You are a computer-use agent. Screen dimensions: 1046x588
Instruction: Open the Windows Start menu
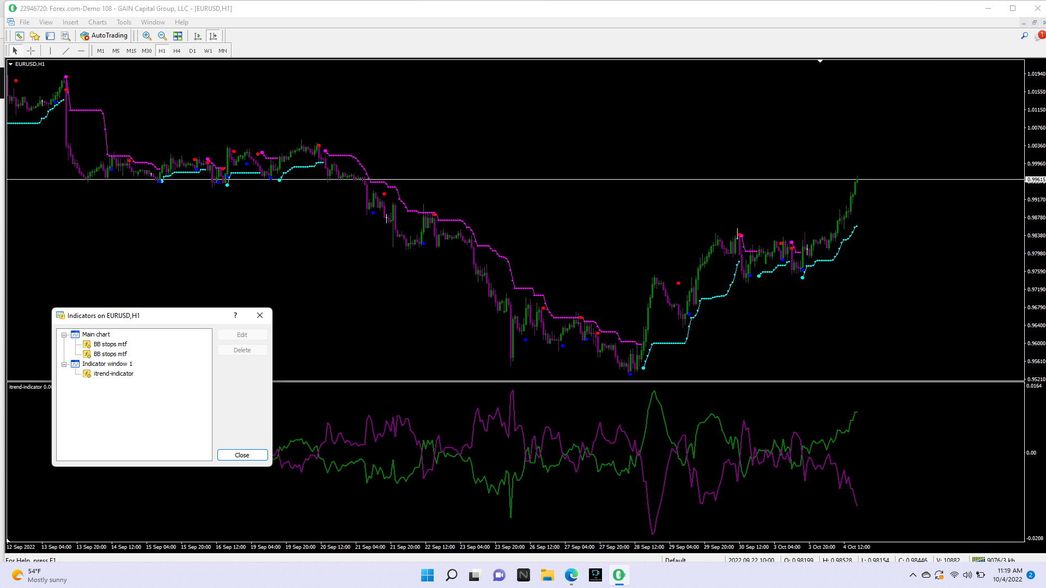(x=427, y=575)
